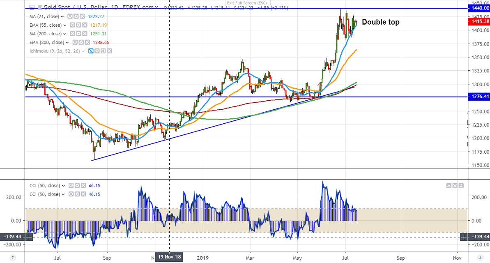Click the 1440.00 price line label

click(x=479, y=9)
